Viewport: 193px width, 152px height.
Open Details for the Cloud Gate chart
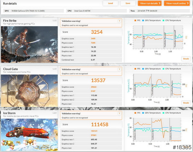[x=186, y=103]
